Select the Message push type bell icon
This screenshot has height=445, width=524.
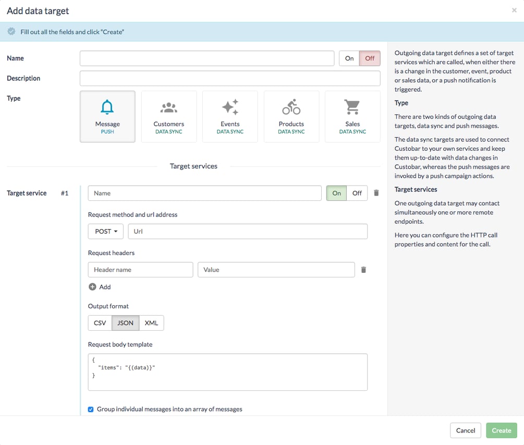[107, 107]
